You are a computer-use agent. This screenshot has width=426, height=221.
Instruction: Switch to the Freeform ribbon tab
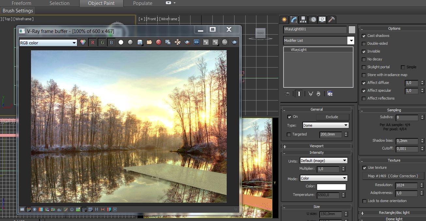point(22,3)
